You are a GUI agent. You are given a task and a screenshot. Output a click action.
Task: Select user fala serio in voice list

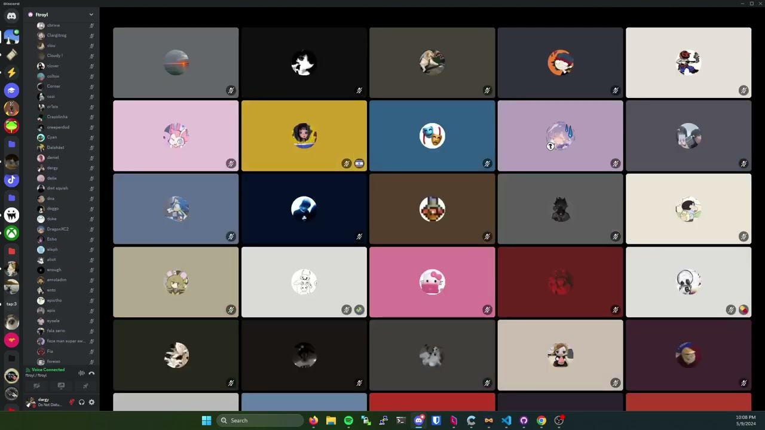pos(65,330)
